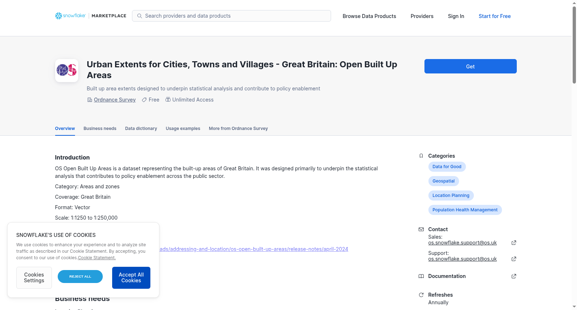Open the Documentation link
The height and width of the screenshot is (310, 577).
[447, 276]
